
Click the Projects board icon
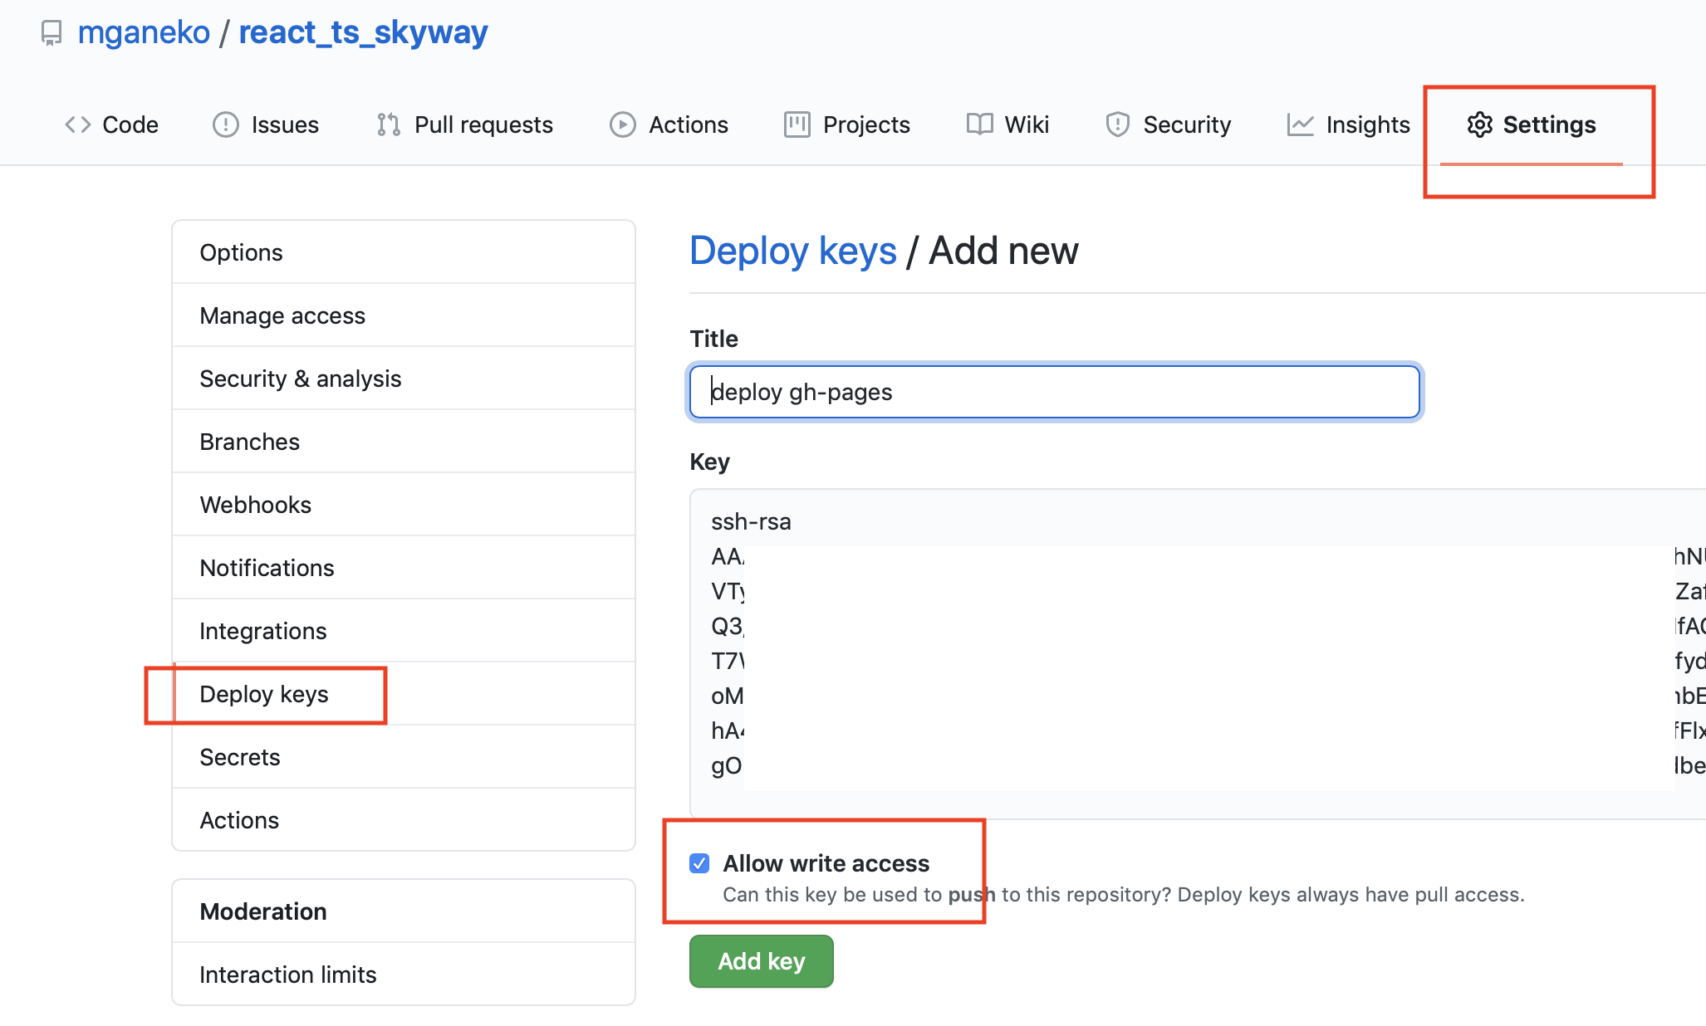(x=797, y=125)
